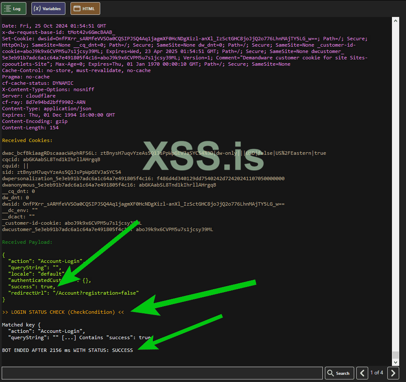
Task: Click the "dw_dnt: 0" cookie line
Action: (x=16, y=198)
